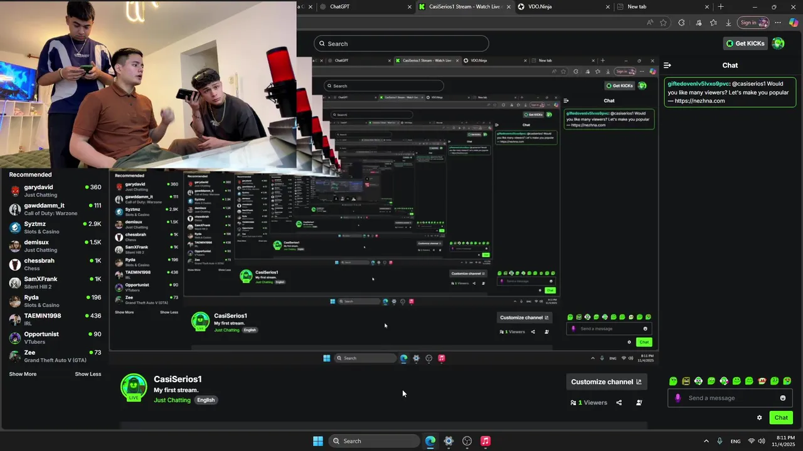Open Microsoft Edge from the taskbar
The width and height of the screenshot is (803, 451).
click(430, 441)
